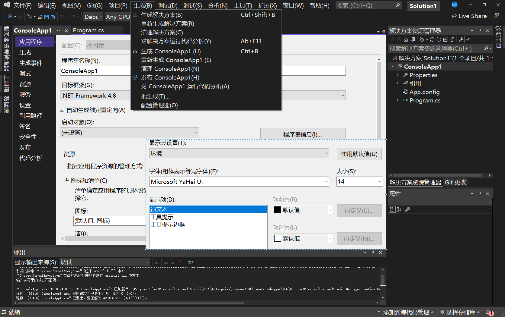Click 选择存储库 in status bar

click(x=460, y=312)
